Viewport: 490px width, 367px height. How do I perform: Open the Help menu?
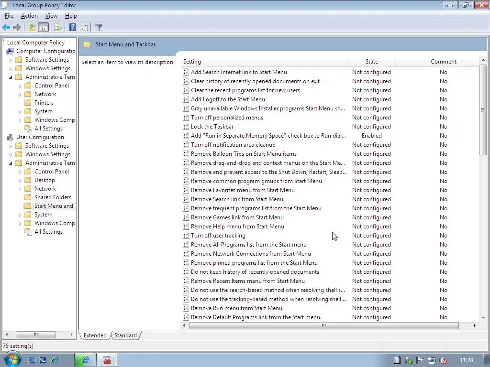click(71, 16)
